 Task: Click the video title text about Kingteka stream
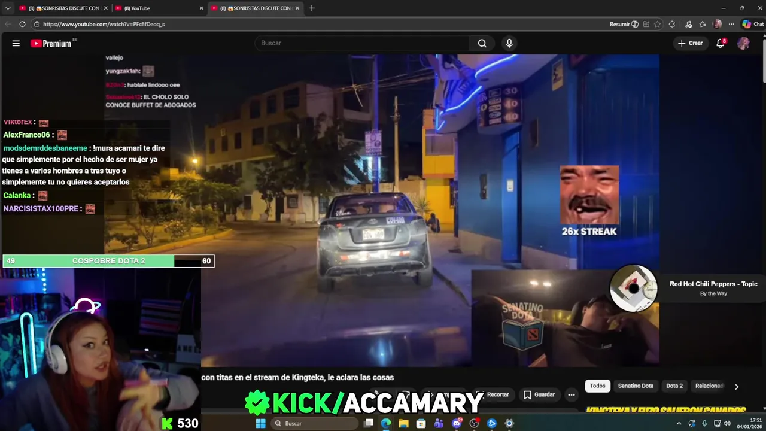297,377
